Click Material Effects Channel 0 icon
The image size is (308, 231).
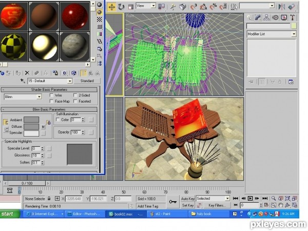(65, 73)
